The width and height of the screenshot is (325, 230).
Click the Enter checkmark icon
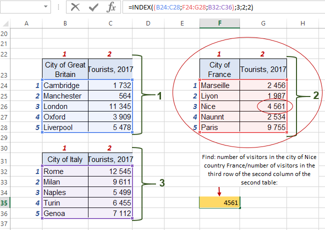(94, 7)
